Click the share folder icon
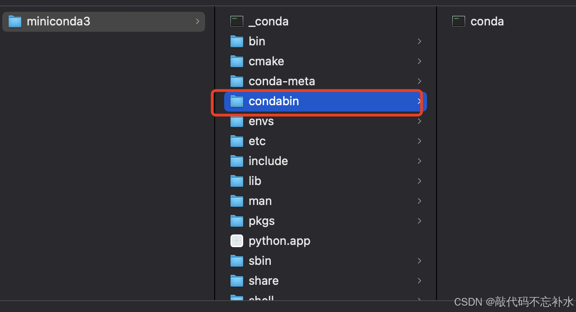This screenshot has height=312, width=576. click(237, 281)
